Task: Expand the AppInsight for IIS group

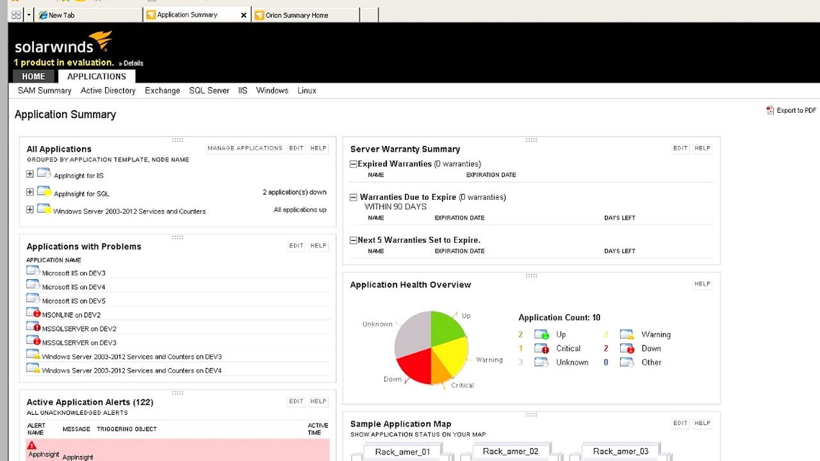Action: (x=29, y=174)
